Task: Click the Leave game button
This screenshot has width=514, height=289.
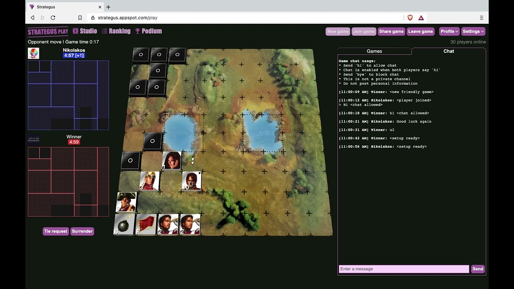Action: [420, 31]
